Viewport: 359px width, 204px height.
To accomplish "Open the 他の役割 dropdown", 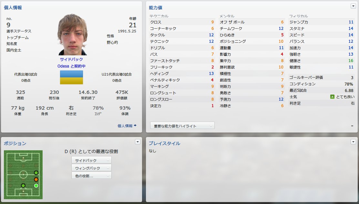I will pyautogui.click(x=91, y=176).
